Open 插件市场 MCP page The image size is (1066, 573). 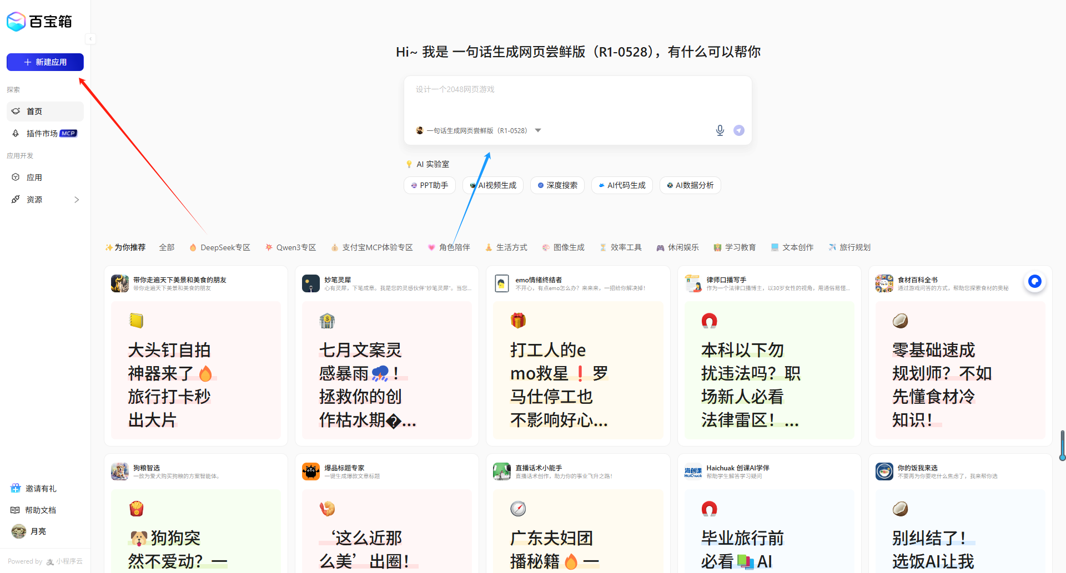pyautogui.click(x=45, y=134)
